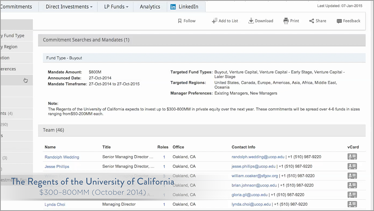Click the Download label text

[x=264, y=21]
